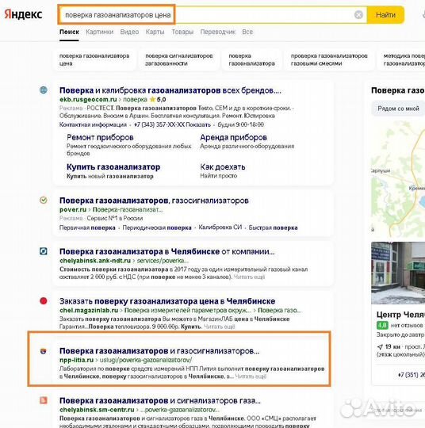This screenshot has width=425, height=428.
Task: Show phone number via Показать
Action: click(x=198, y=124)
